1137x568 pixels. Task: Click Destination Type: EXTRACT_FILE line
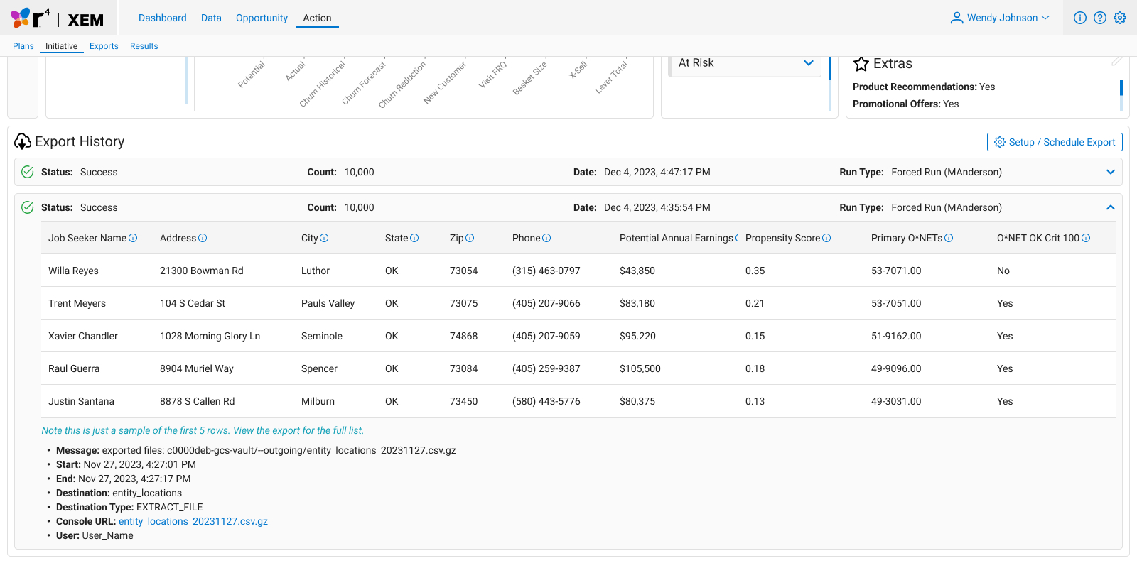[129, 507]
